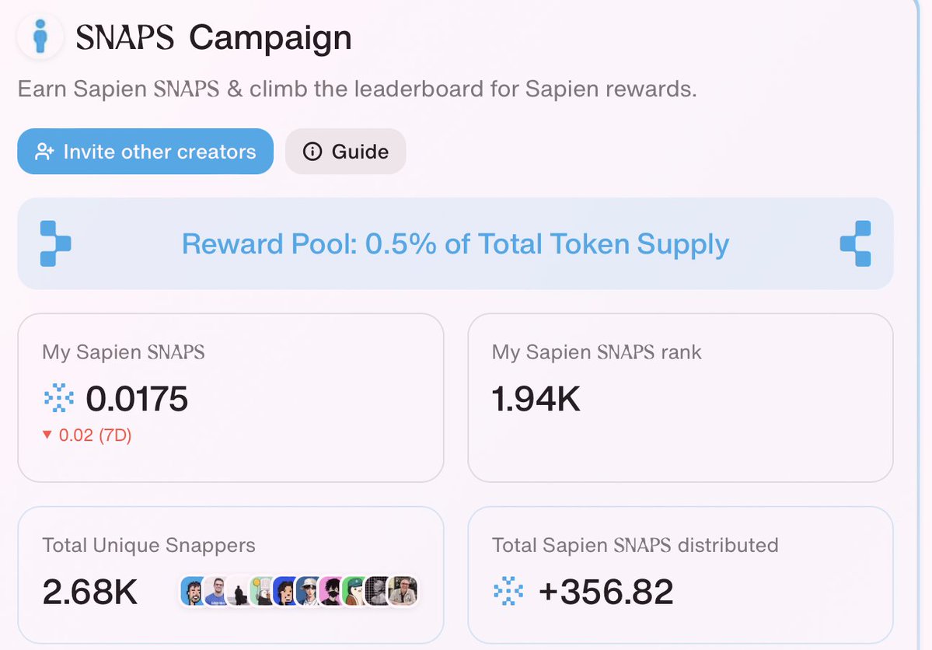This screenshot has height=650, width=932.
Task: Click the bearded pixel-art avatar on blue background
Action: (x=192, y=591)
